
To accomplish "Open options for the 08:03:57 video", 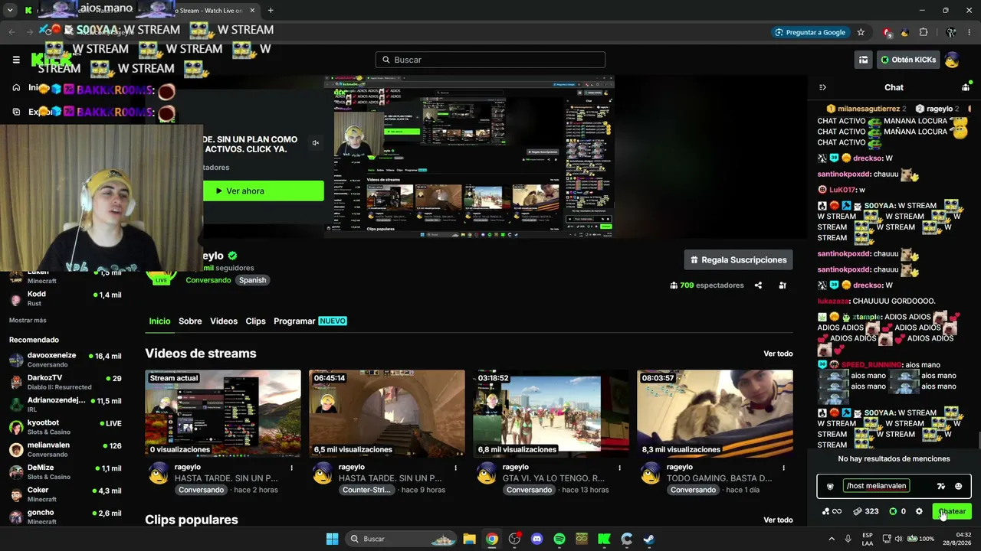I will 783,468.
